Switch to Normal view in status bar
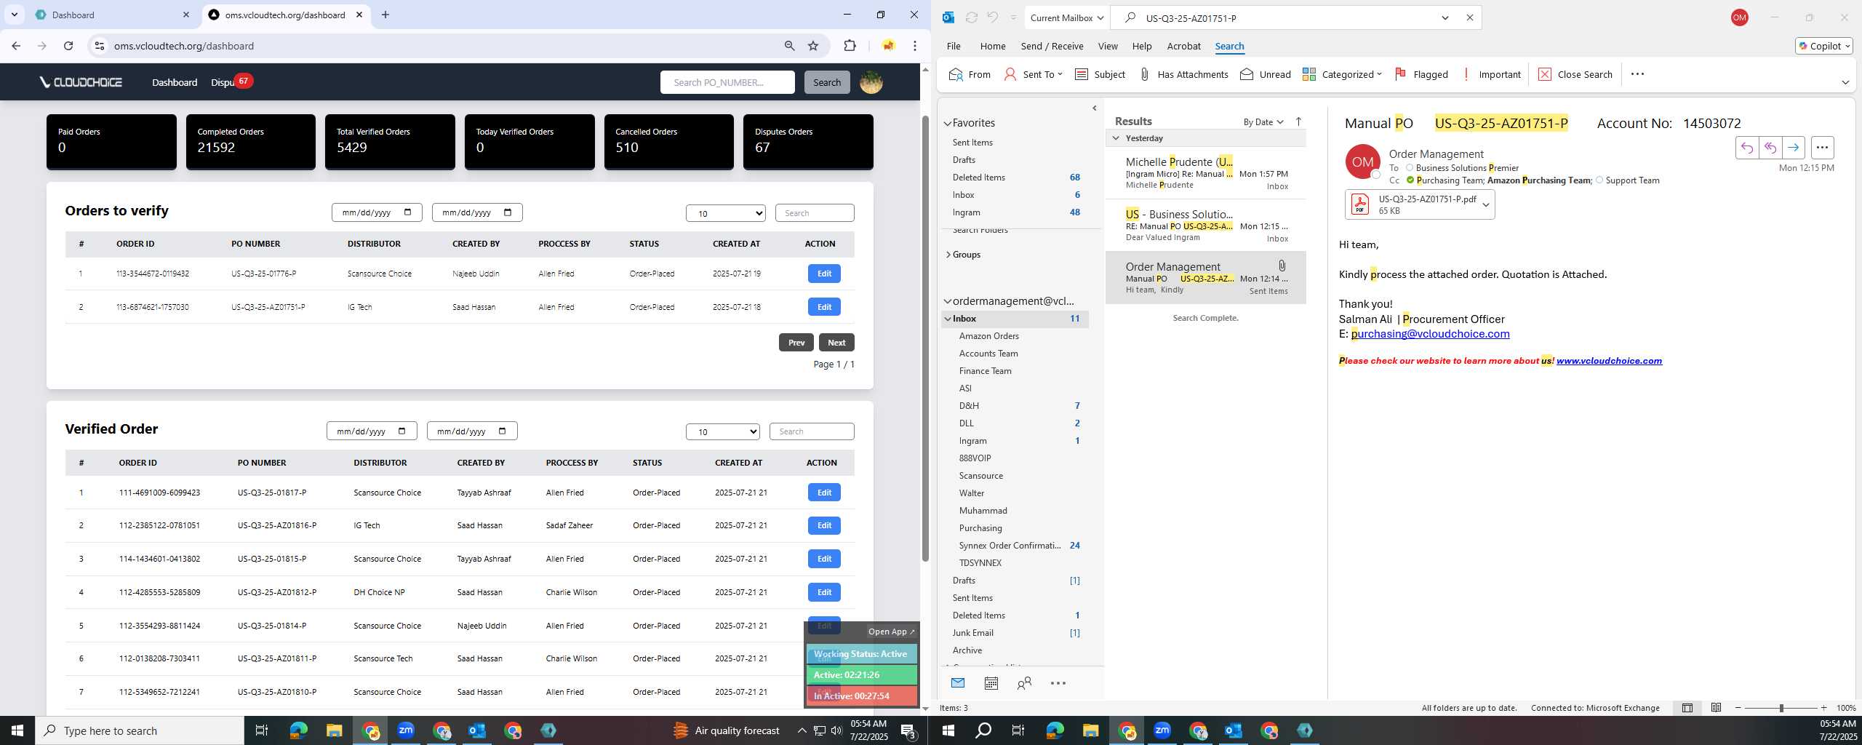Viewport: 1862px width, 745px height. [x=1687, y=708]
